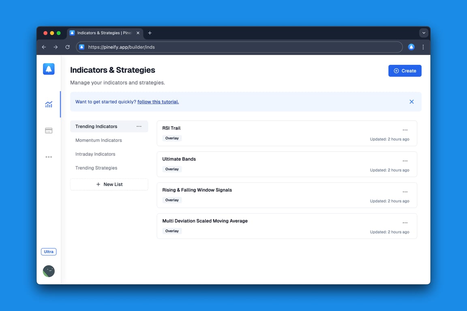The image size is (467, 311).
Task: Click the Pineify extension icon in toolbar
Action: [x=411, y=47]
